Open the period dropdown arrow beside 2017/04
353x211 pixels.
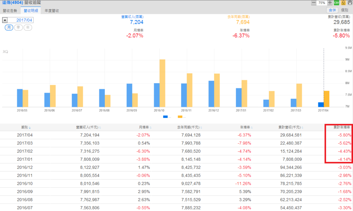(5, 20)
